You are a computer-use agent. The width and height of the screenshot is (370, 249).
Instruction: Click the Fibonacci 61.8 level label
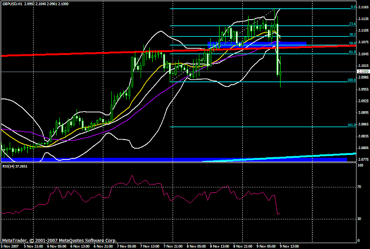tap(353, 52)
